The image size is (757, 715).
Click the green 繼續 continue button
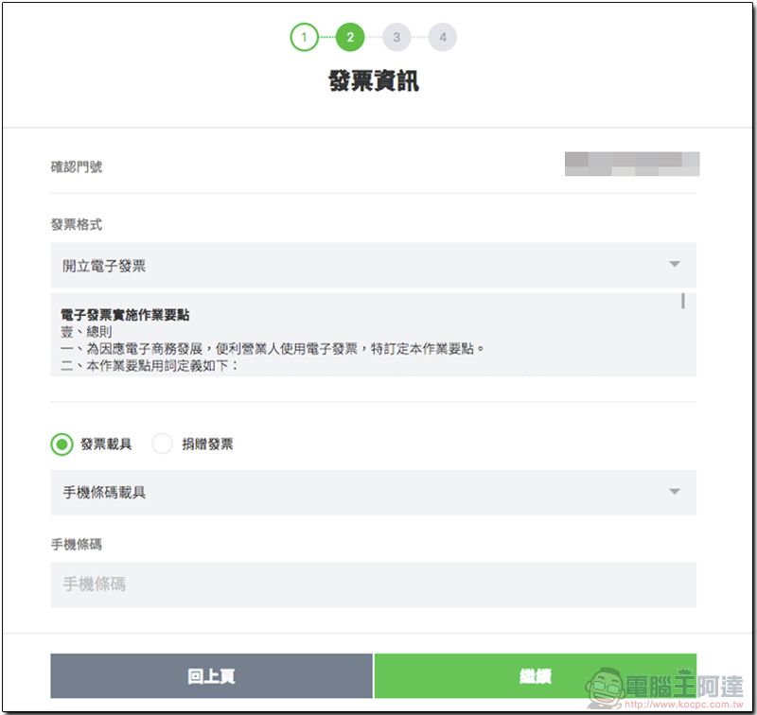click(535, 675)
